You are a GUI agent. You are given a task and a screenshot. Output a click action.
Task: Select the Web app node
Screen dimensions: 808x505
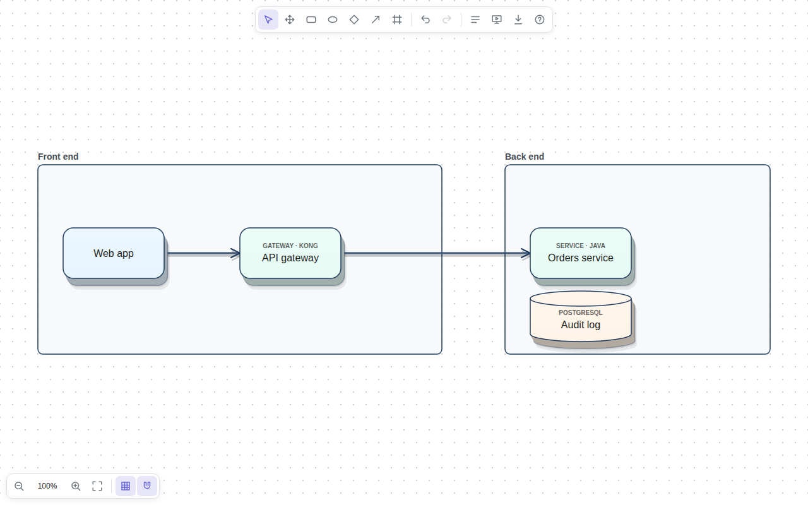(x=114, y=253)
